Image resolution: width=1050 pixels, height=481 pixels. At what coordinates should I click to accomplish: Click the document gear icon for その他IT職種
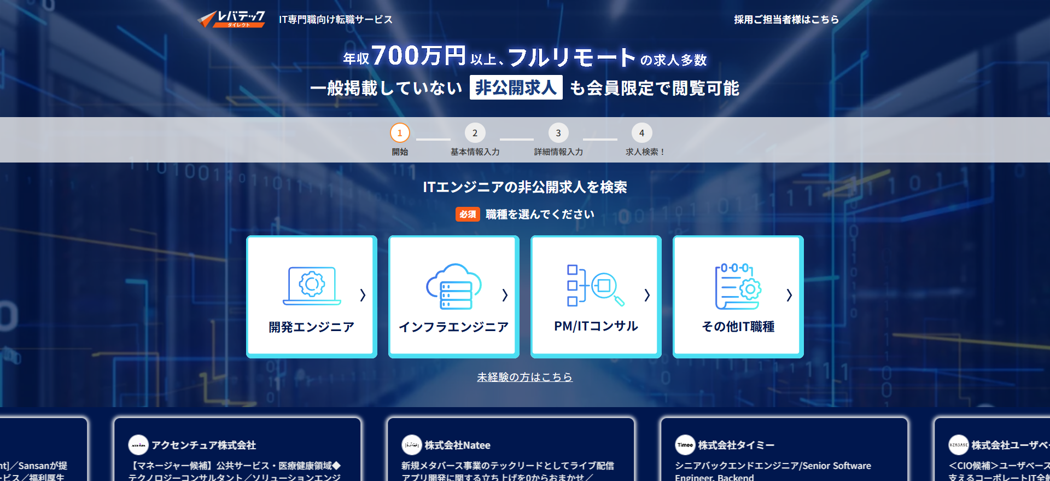738,286
